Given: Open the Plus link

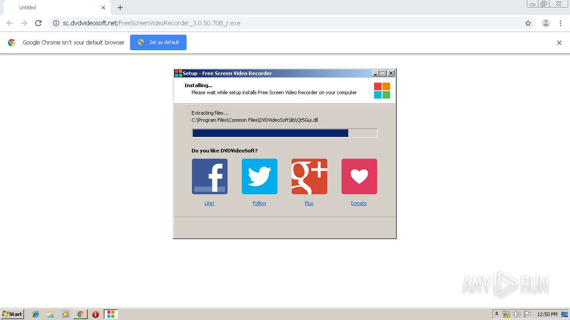Looking at the screenshot, I should (x=309, y=203).
